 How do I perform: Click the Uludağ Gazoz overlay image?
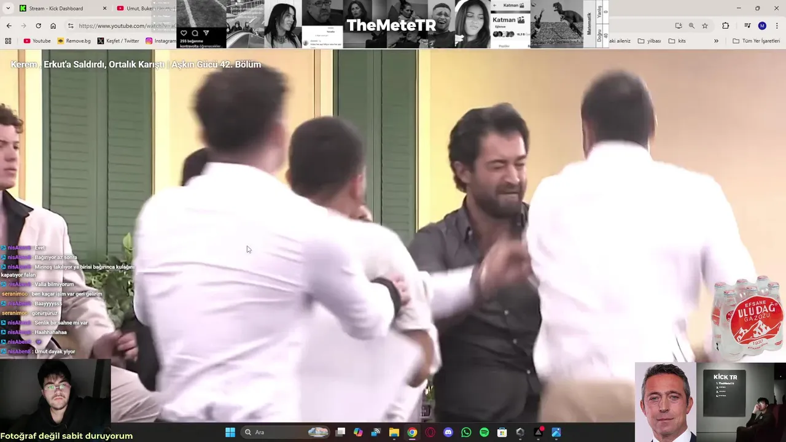[747, 319]
